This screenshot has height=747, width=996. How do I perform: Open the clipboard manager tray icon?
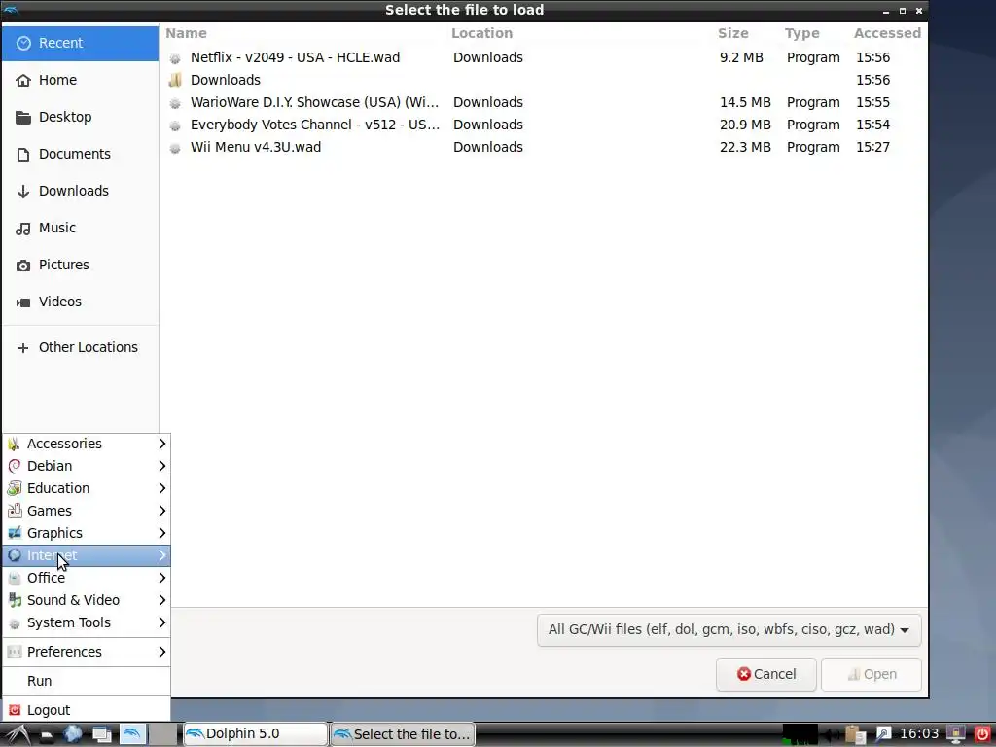click(856, 735)
